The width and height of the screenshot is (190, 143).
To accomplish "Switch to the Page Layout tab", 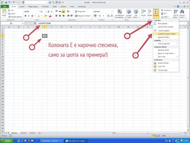I will [x=33, y=6].
